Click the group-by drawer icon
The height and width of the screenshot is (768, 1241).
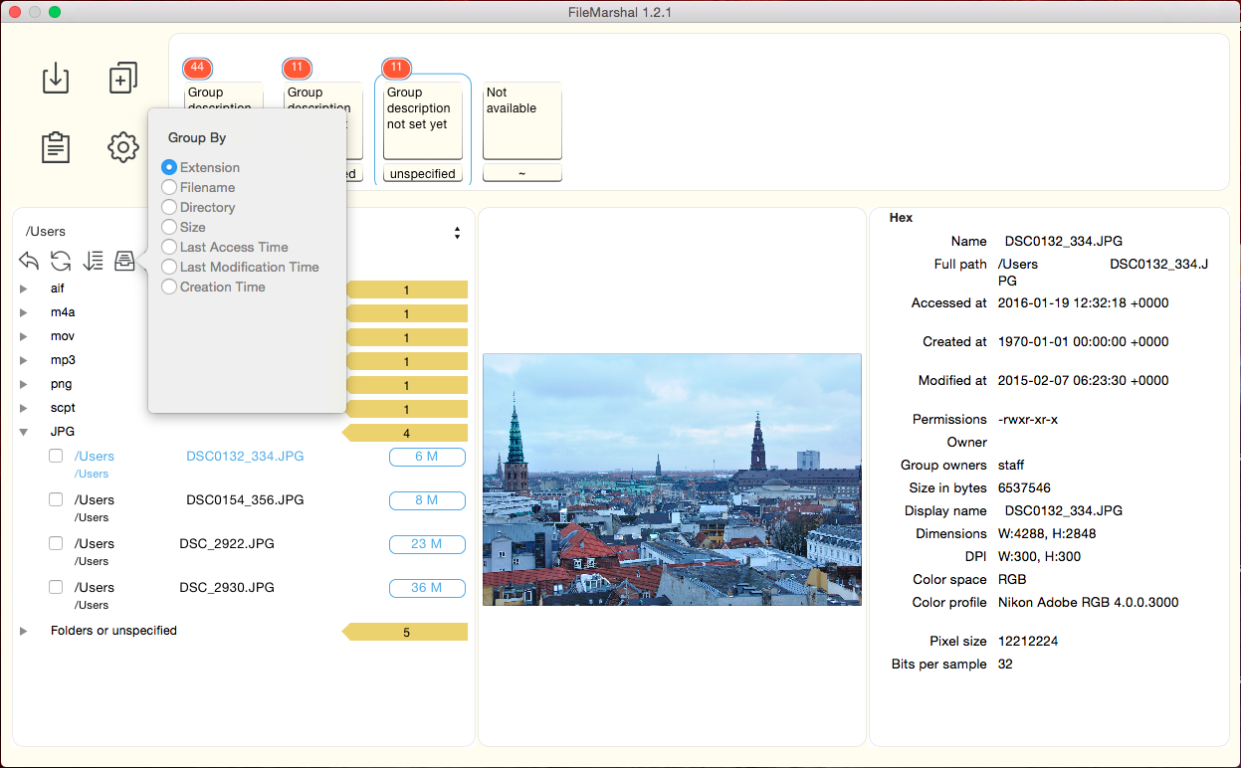124,261
